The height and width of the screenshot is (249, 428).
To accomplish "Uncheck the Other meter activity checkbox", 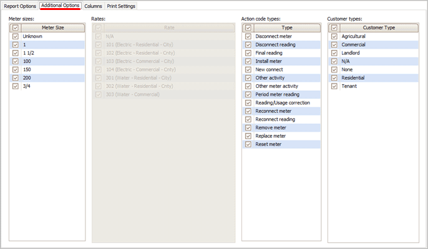I will (x=248, y=86).
